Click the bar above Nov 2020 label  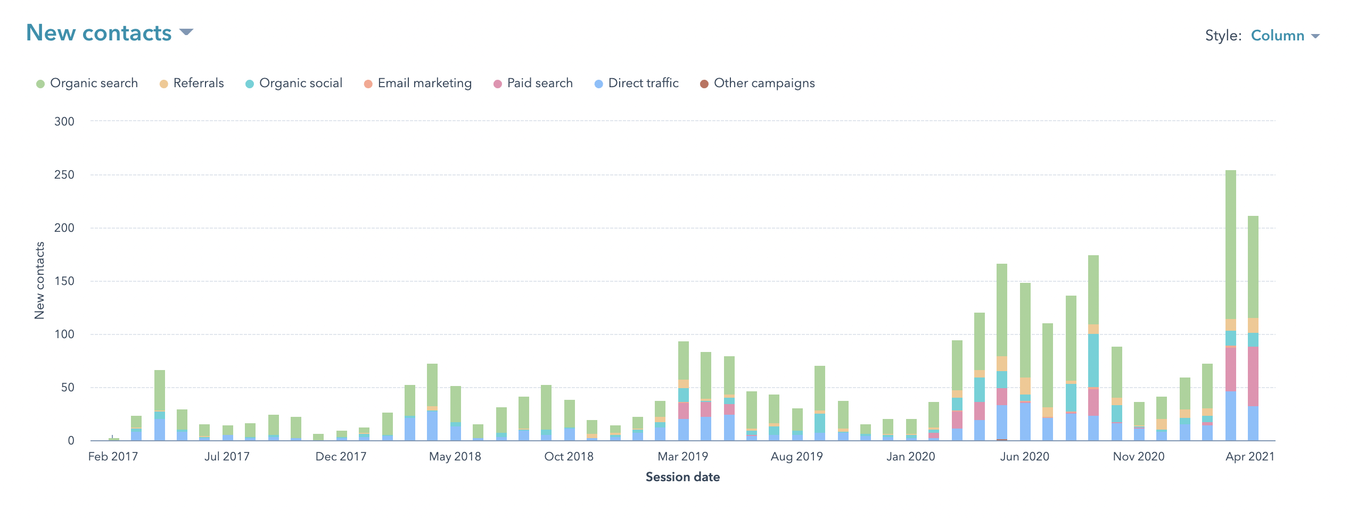tap(1139, 421)
